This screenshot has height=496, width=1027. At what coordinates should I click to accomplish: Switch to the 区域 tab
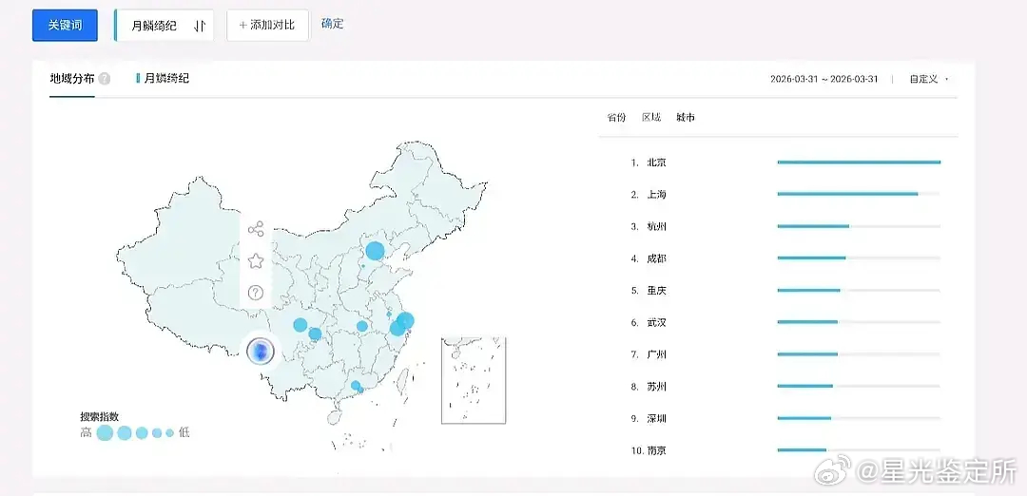651,118
